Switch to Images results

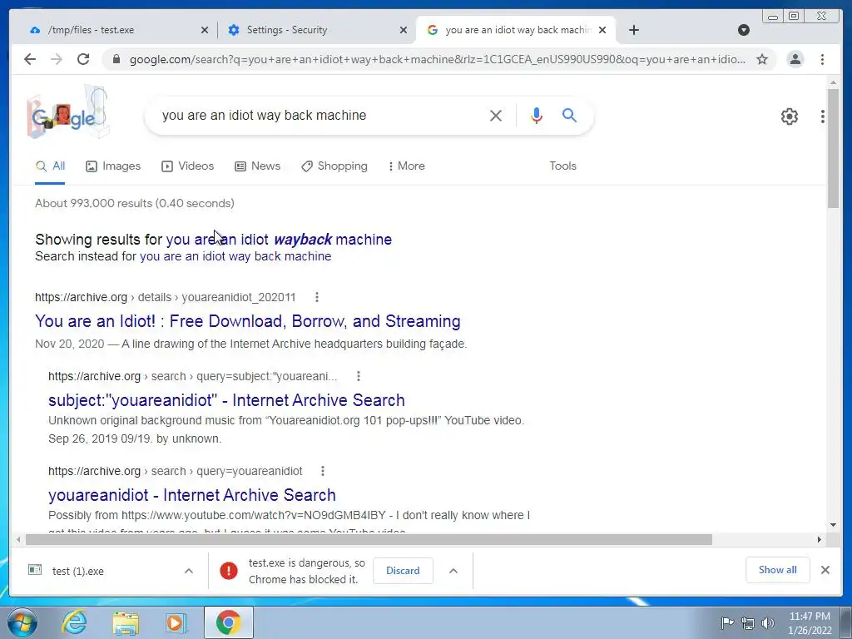tap(113, 166)
